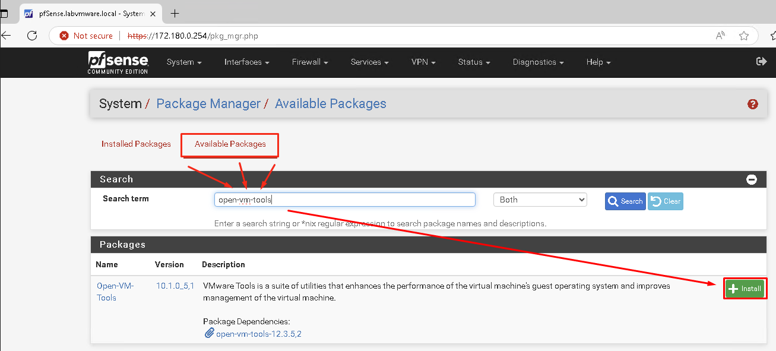The width and height of the screenshot is (776, 351).
Task: Click the paperclip icon beside open-vm-tools-12.3.5,2
Action: click(x=209, y=334)
